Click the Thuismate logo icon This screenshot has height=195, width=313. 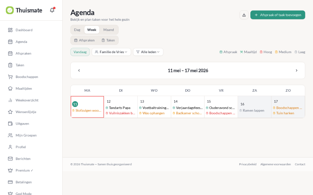(x=10, y=10)
